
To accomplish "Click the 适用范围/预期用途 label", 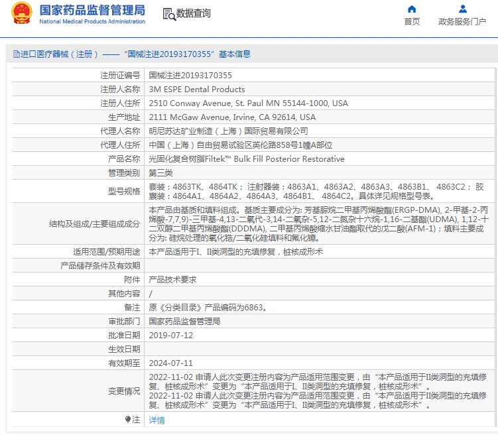I will point(107,252).
